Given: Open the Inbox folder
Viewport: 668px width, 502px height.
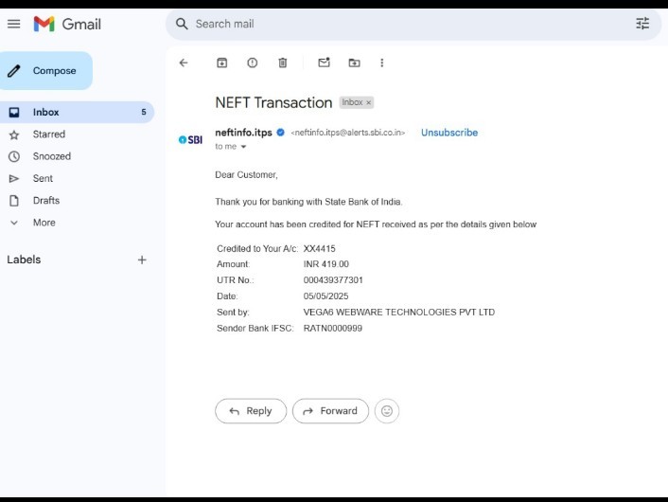Looking at the screenshot, I should pyautogui.click(x=77, y=112).
